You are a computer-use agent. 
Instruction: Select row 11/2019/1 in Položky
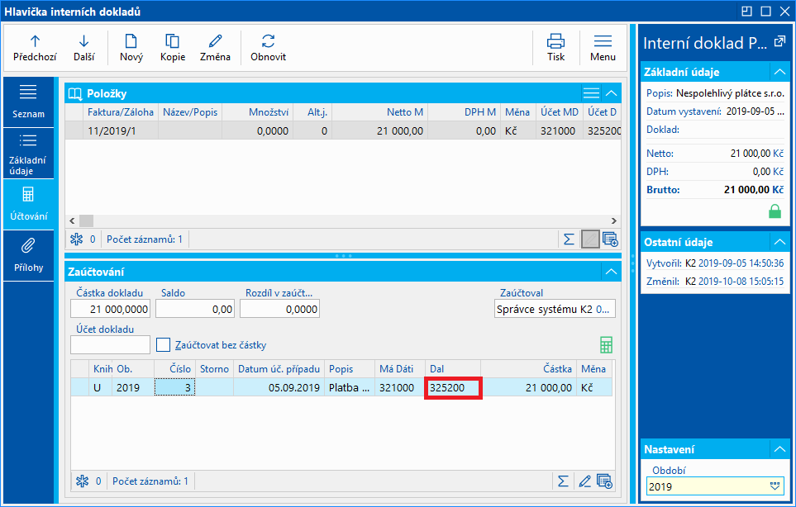point(343,130)
